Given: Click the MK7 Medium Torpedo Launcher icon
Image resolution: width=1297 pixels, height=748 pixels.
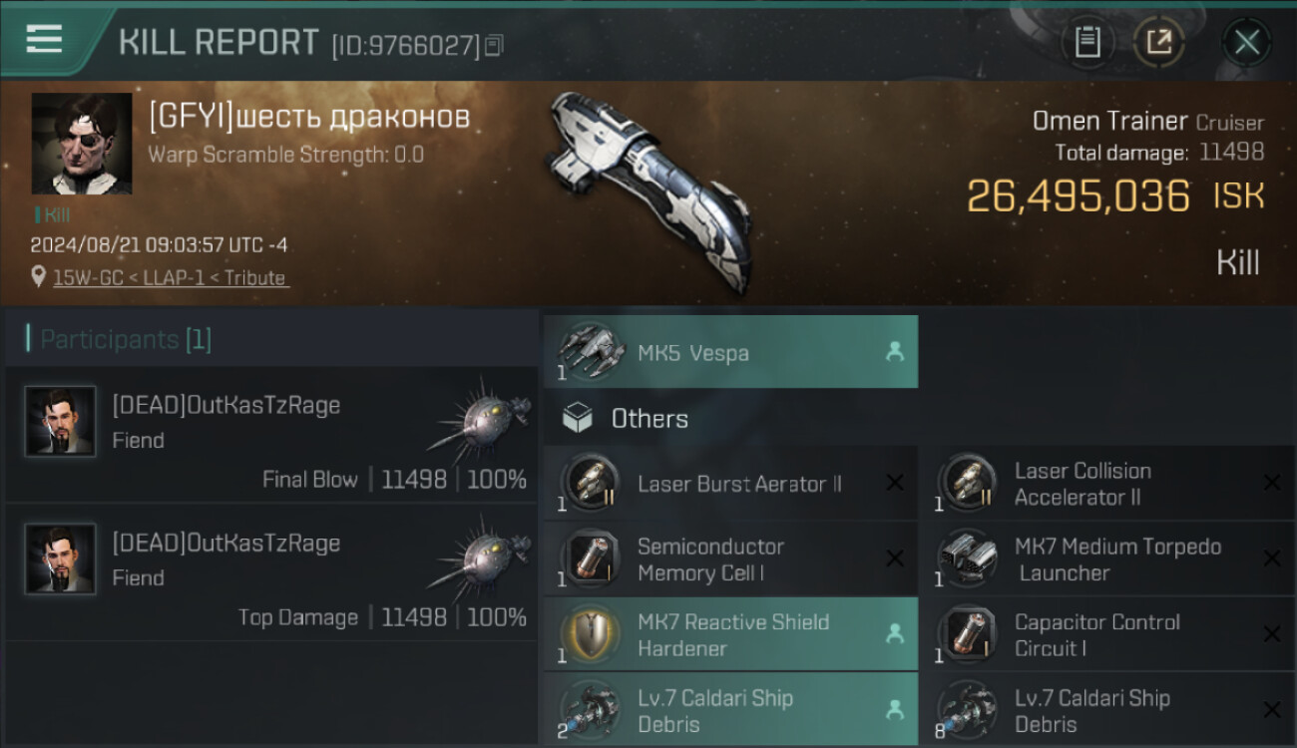Looking at the screenshot, I should [968, 559].
